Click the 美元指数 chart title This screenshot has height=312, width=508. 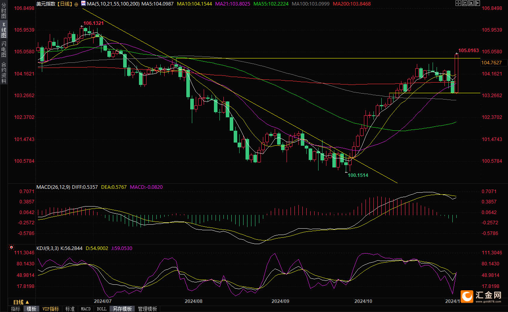[46, 4]
